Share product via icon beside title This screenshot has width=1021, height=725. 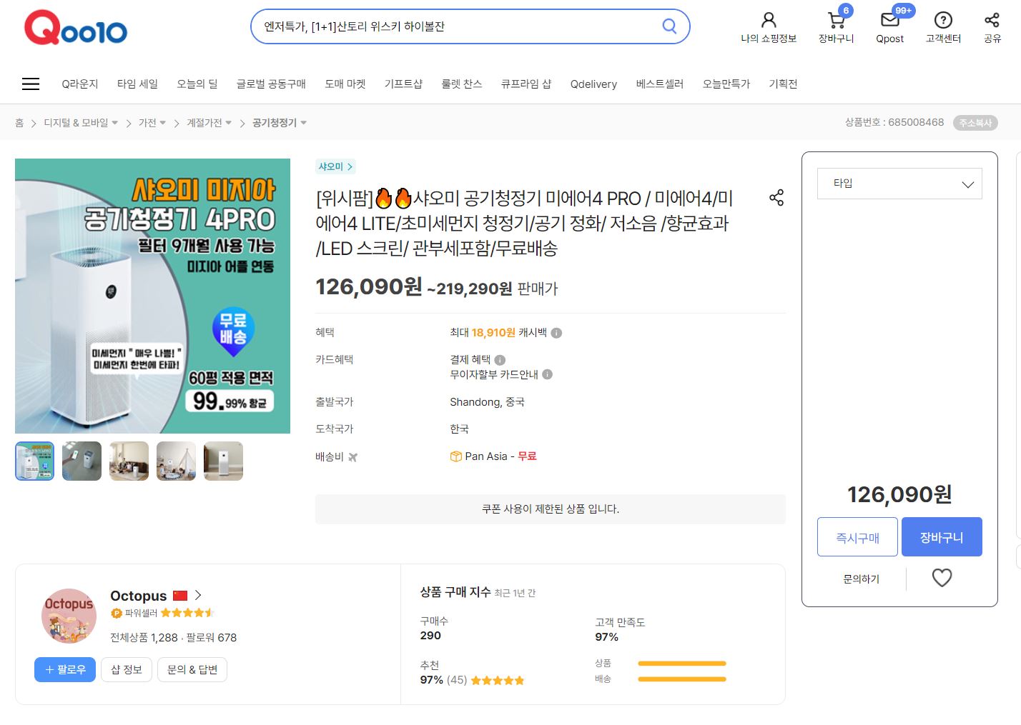[x=776, y=198]
